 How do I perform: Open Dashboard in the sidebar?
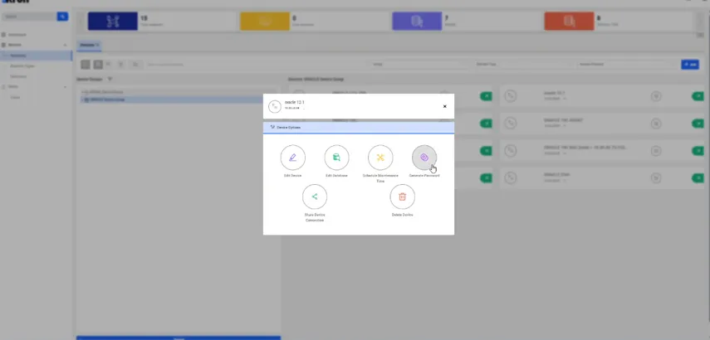coord(17,34)
